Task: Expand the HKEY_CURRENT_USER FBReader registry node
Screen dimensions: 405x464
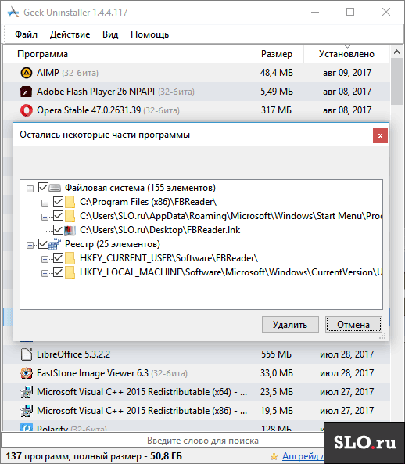Action: point(45,259)
